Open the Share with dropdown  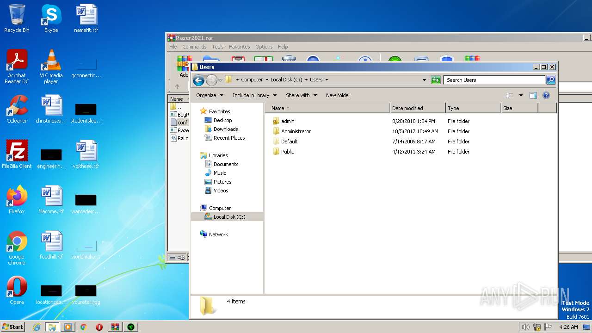(301, 95)
